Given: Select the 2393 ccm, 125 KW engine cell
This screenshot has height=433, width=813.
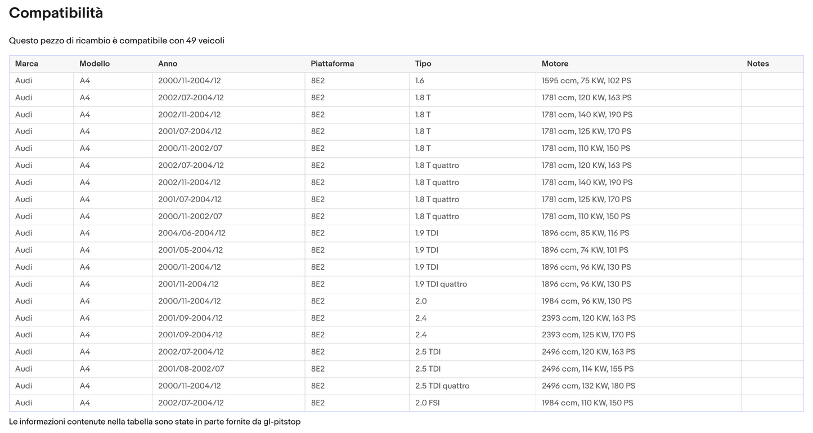Looking at the screenshot, I should coord(588,335).
